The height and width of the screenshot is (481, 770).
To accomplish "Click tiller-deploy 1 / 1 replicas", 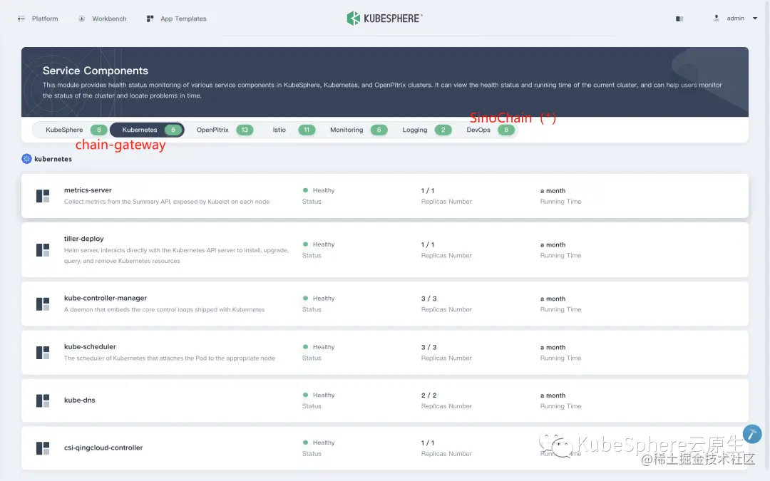I will [x=428, y=244].
